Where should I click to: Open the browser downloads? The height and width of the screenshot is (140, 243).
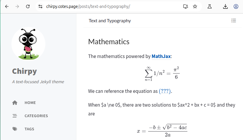click(x=225, y=6)
